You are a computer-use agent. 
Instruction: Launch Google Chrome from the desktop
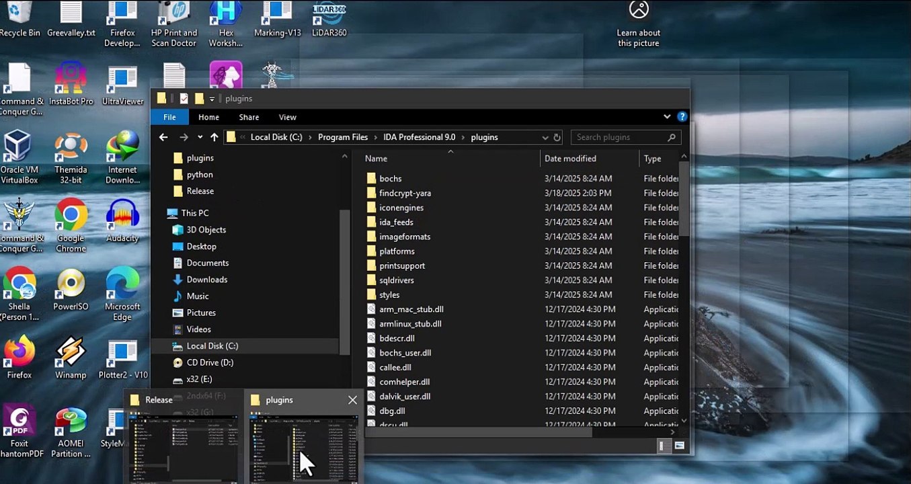(x=71, y=226)
